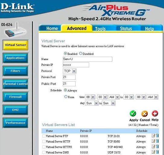Screen dimensions: 164x155
Task: Choose the From schedule radio button
Action: [66, 97]
